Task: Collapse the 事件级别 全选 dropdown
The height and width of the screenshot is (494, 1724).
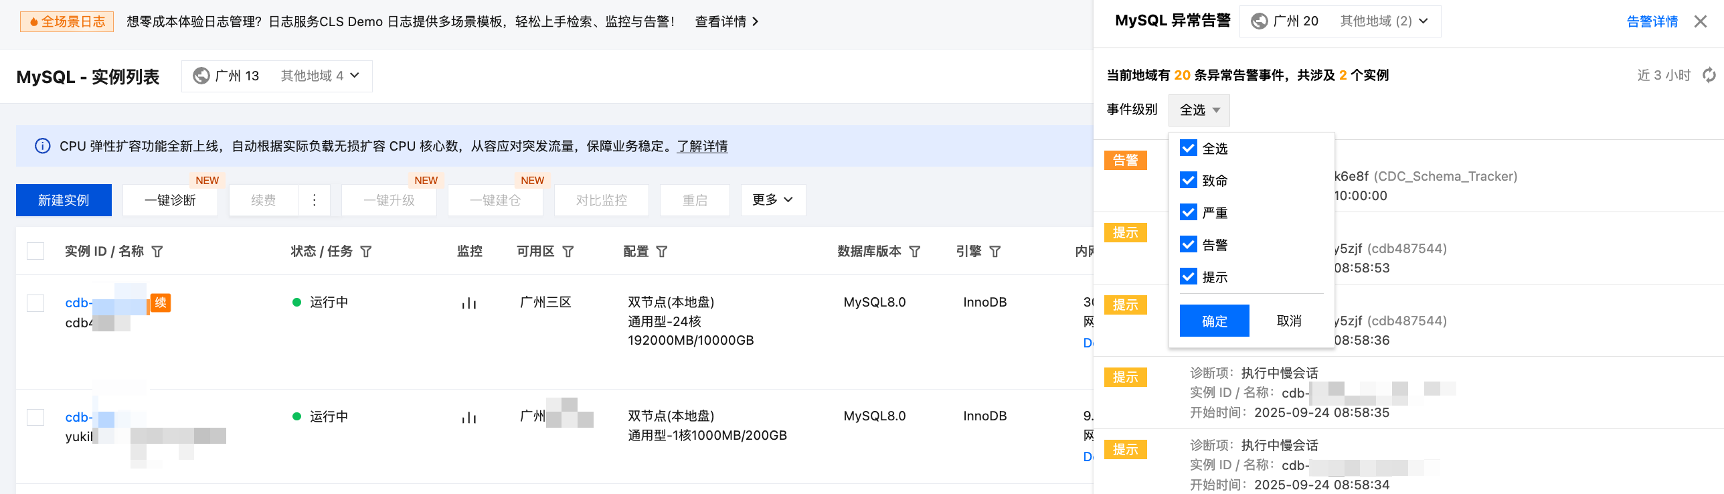Action: click(1199, 110)
